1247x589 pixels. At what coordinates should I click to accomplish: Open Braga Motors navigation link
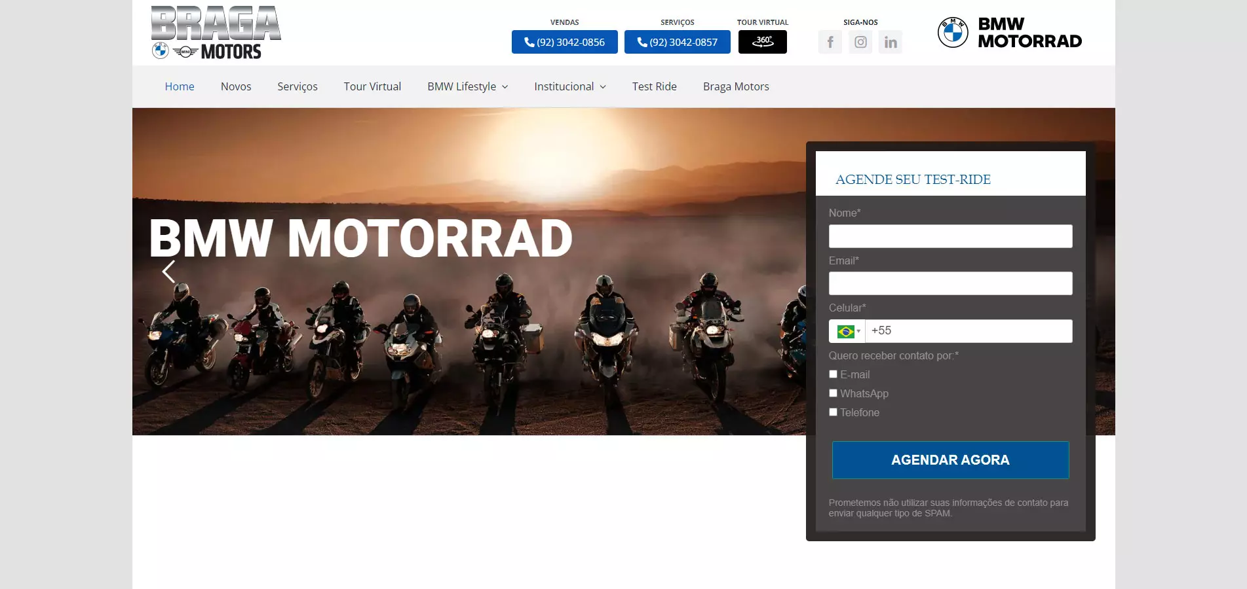pyautogui.click(x=736, y=86)
